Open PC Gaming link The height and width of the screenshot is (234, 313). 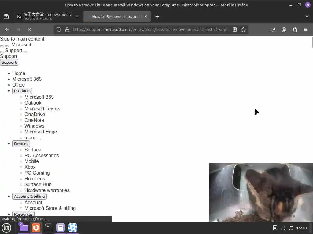point(37,173)
